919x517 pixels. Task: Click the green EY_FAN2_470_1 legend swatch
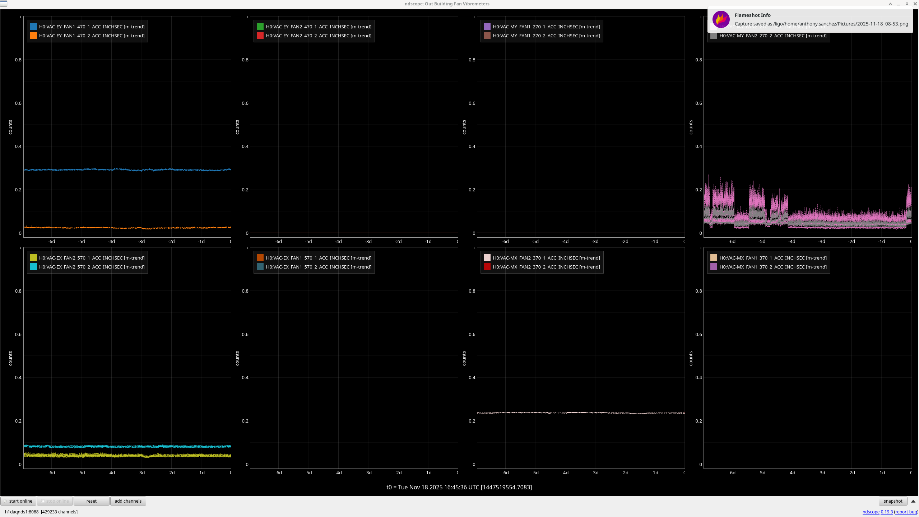pos(260,27)
